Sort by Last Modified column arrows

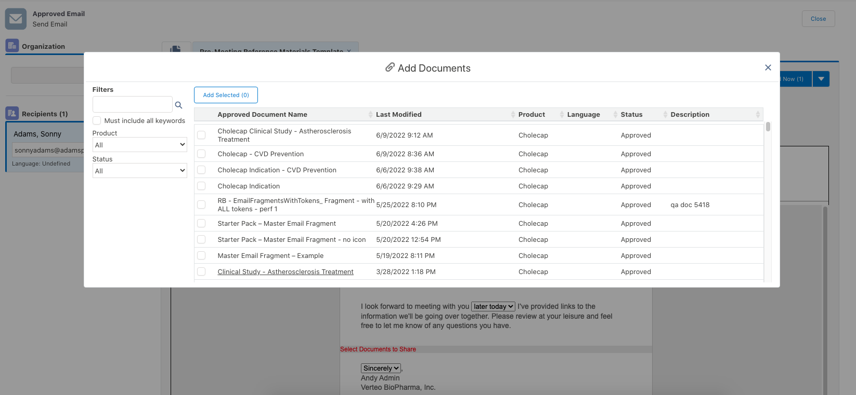(x=513, y=115)
